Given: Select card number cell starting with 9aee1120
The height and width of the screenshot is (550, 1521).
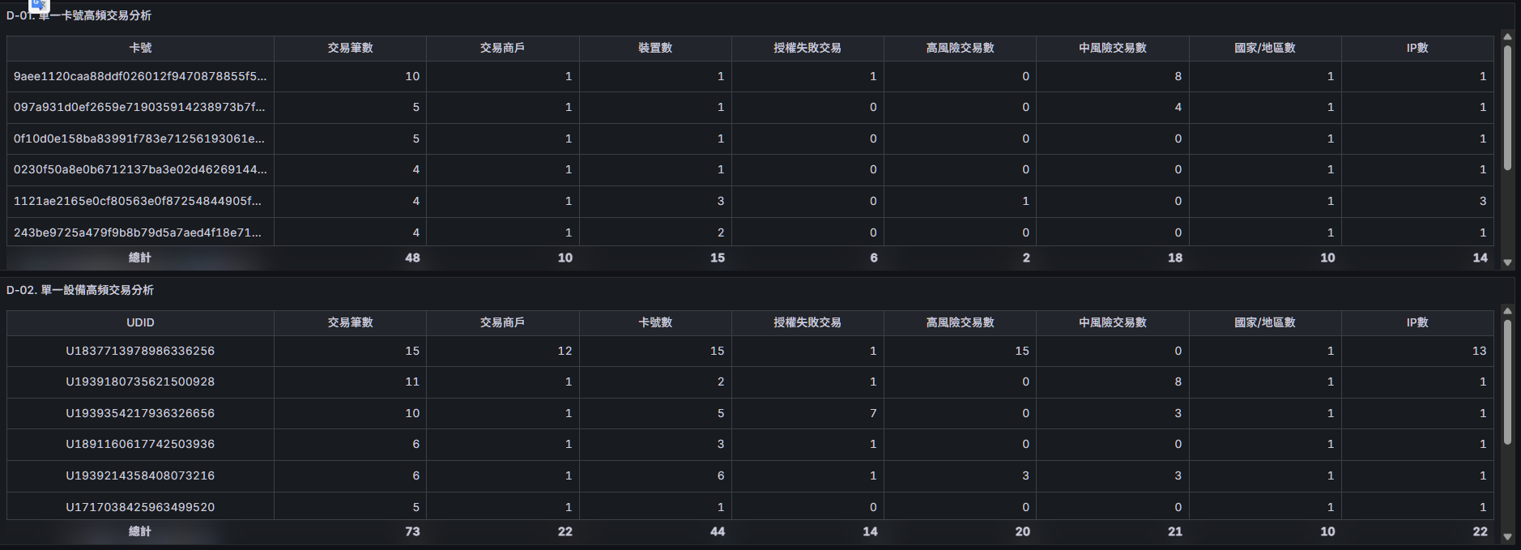Looking at the screenshot, I should tap(140, 76).
